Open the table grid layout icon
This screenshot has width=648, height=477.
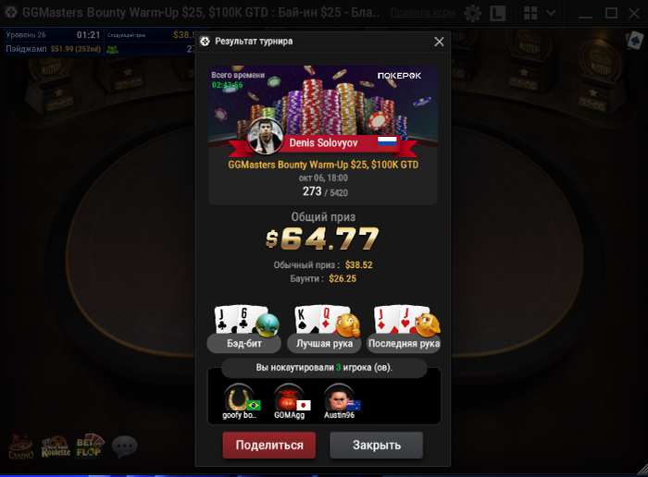[x=530, y=13]
